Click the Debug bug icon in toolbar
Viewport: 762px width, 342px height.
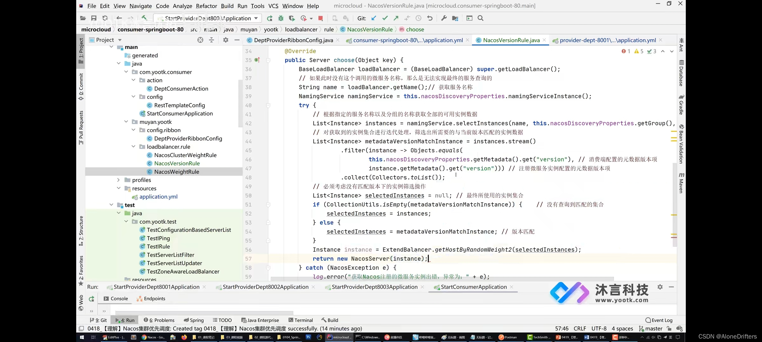[x=281, y=18]
